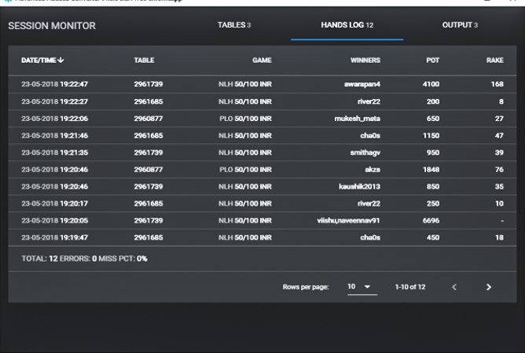Select winner awarapan4
Screen dimensions: 525x353
362,84
